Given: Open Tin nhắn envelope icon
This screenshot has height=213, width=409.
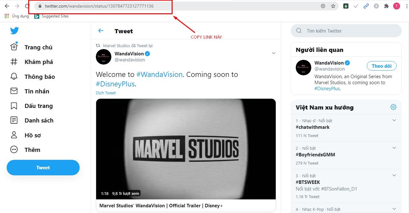Looking at the screenshot, I should (14, 91).
